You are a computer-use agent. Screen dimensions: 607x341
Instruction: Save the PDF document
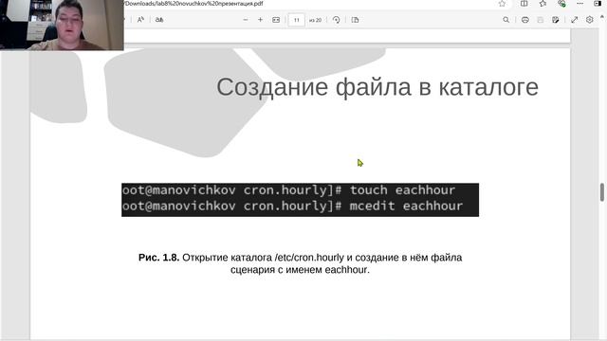pyautogui.click(x=540, y=20)
